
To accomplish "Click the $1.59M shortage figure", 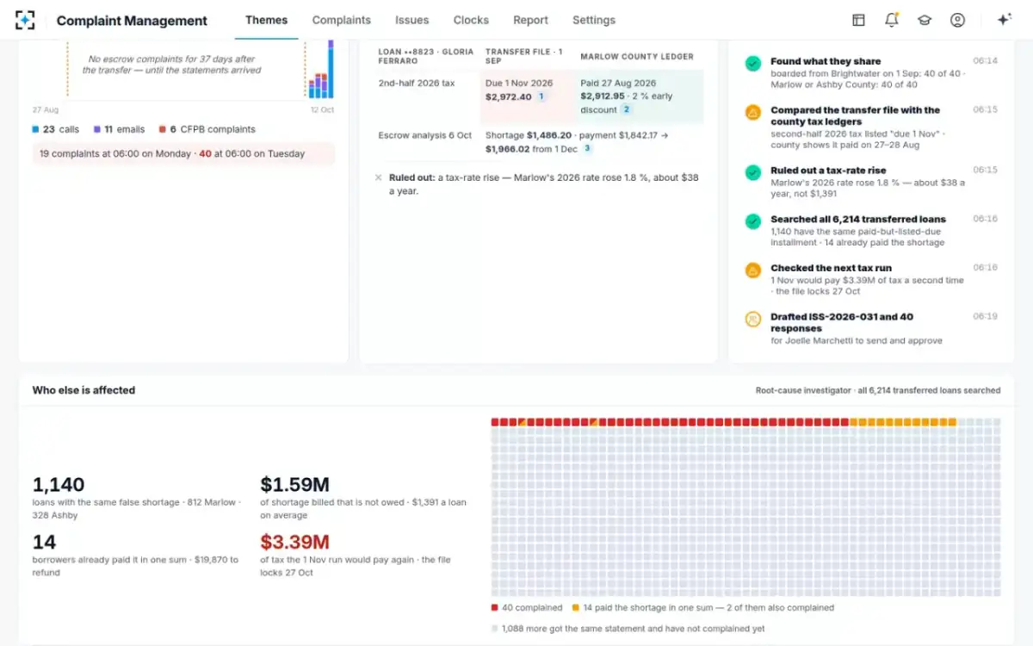I will 295,484.
